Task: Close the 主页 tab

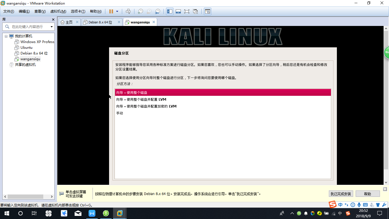Action: (77, 22)
